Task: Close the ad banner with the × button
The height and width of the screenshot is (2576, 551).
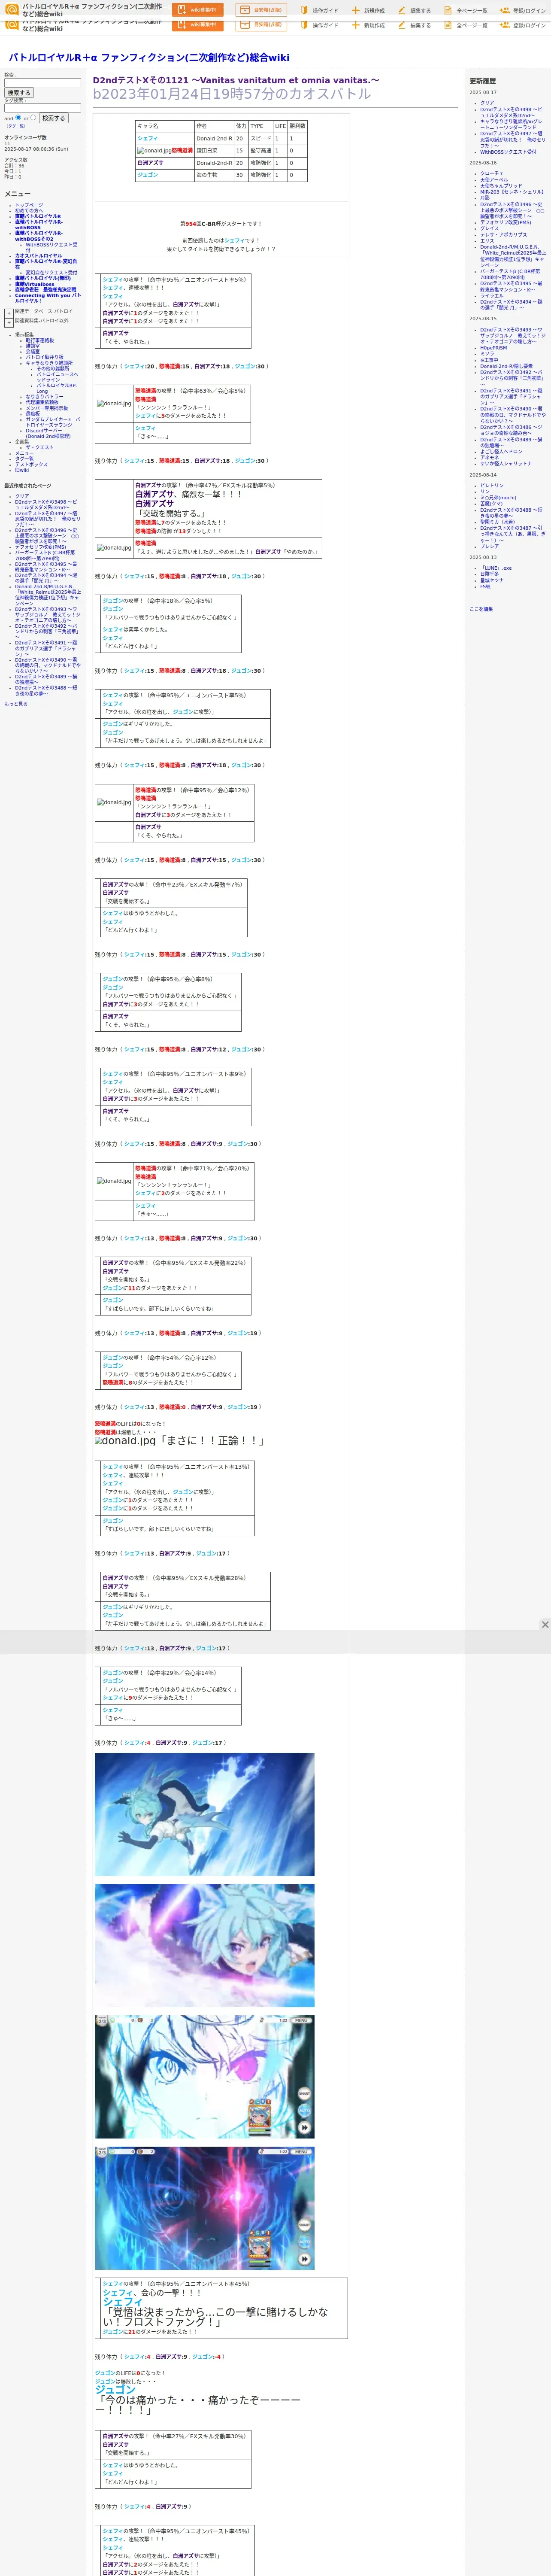Action: [544, 1625]
